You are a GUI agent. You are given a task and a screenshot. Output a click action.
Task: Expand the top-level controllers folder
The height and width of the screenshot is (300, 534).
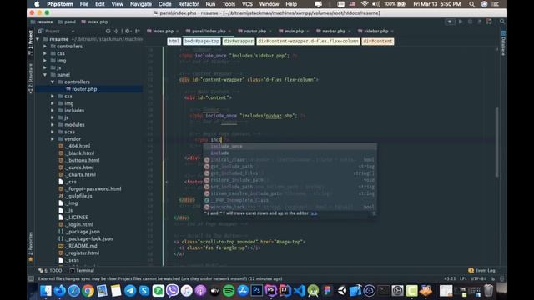[x=45, y=47]
